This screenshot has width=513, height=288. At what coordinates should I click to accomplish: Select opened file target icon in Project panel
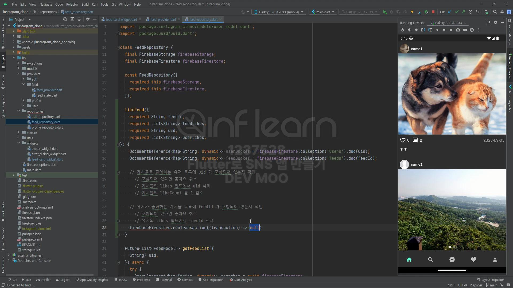tap(65, 19)
